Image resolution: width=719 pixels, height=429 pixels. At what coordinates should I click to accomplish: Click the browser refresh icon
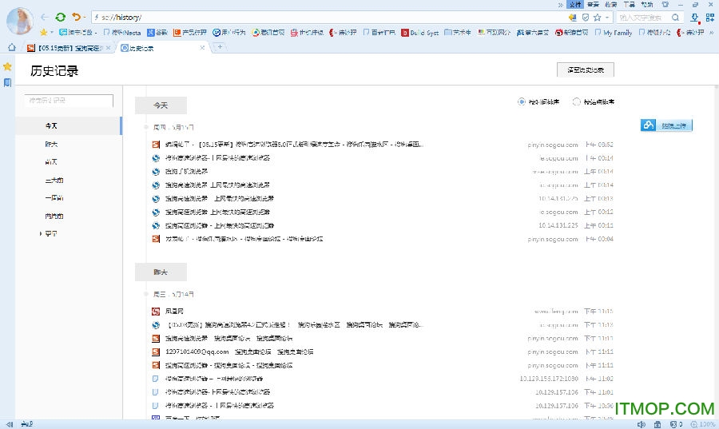tap(61, 17)
